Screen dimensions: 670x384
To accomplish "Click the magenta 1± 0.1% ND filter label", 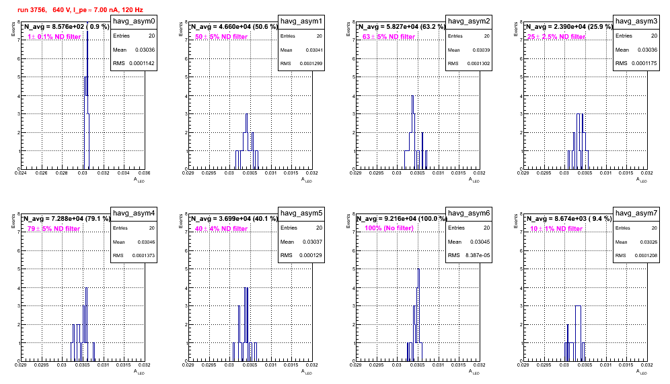I will coord(54,37).
